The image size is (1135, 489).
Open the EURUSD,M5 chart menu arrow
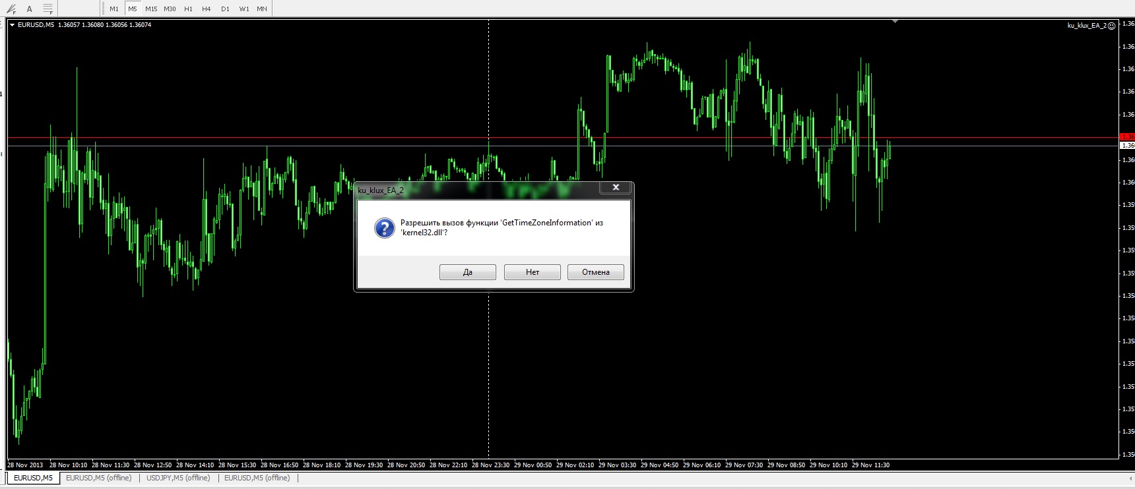[12, 25]
